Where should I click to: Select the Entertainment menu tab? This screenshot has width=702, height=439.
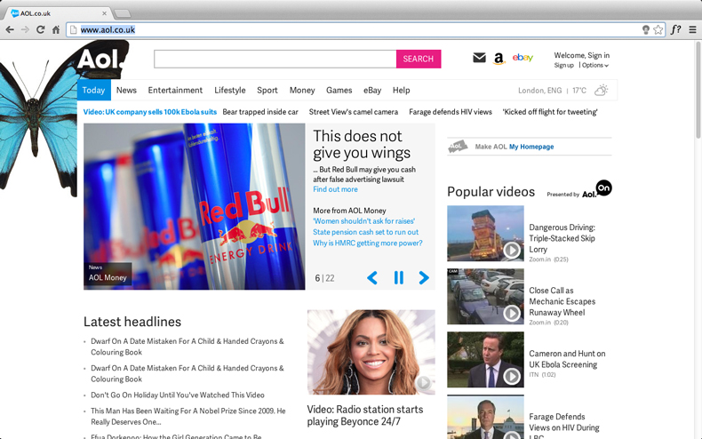click(x=175, y=91)
